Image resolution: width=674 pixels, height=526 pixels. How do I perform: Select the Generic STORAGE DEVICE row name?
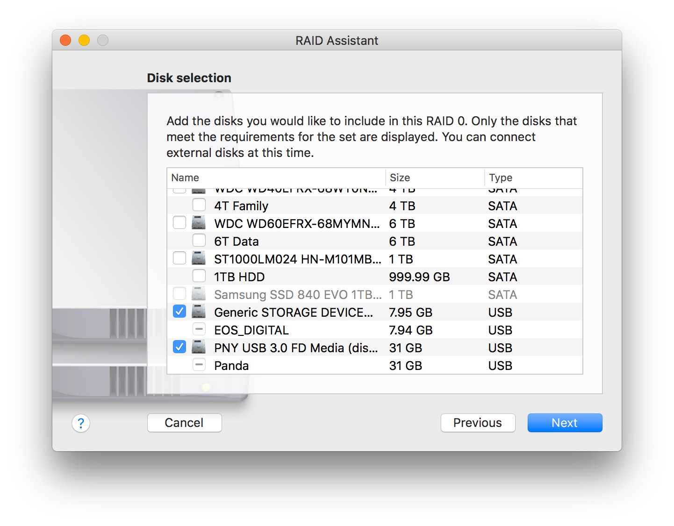coord(294,313)
